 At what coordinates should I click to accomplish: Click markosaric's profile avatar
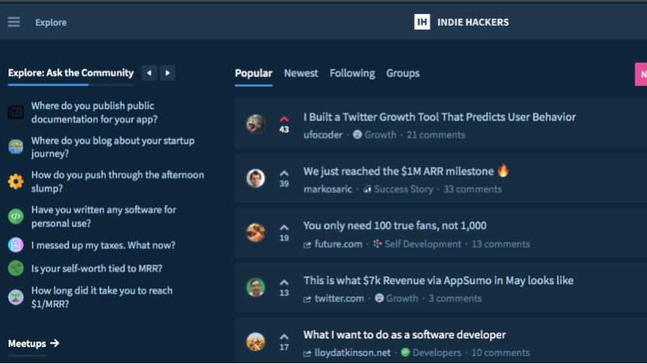click(x=256, y=179)
